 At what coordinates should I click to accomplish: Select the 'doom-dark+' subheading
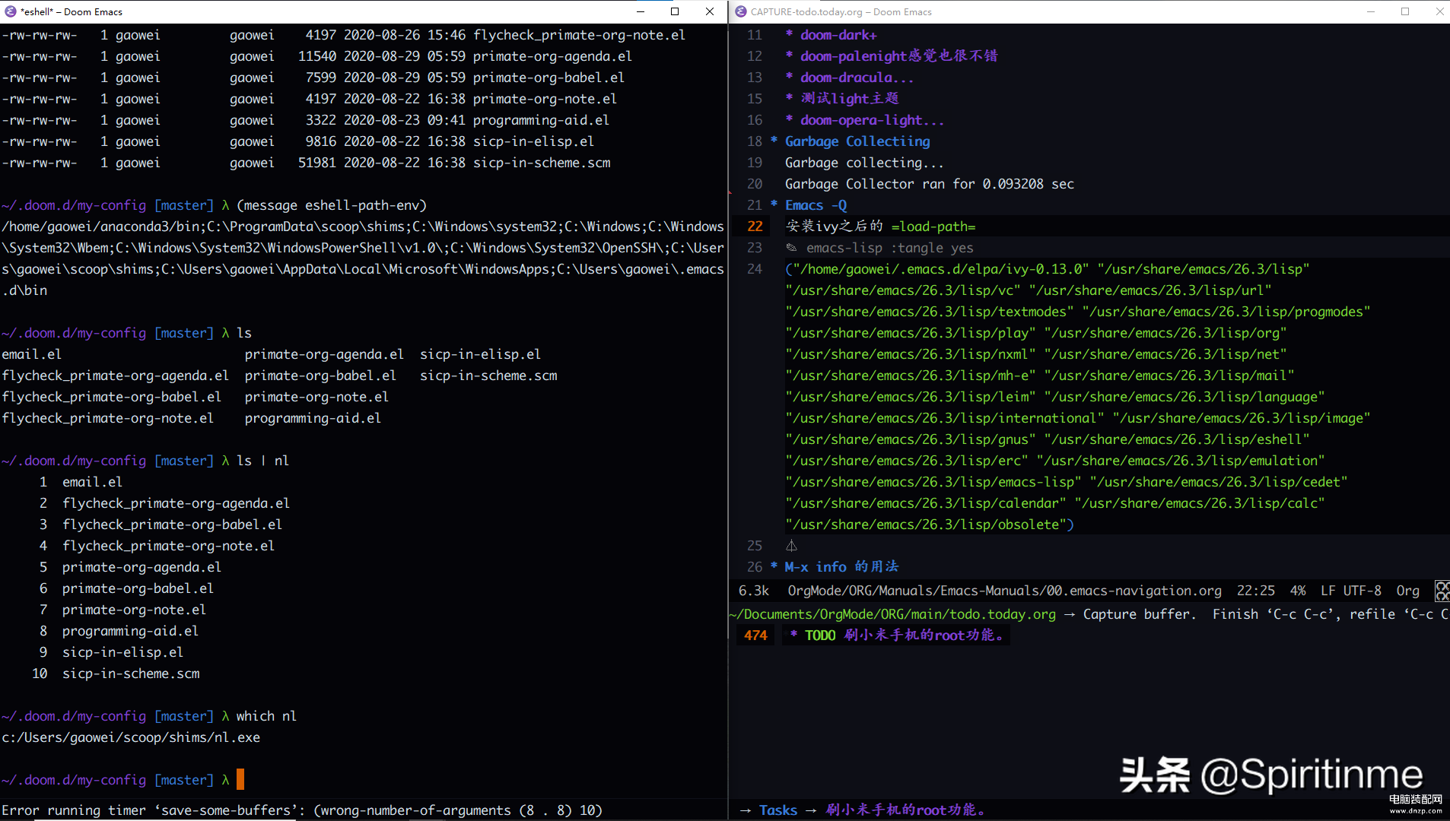point(838,35)
